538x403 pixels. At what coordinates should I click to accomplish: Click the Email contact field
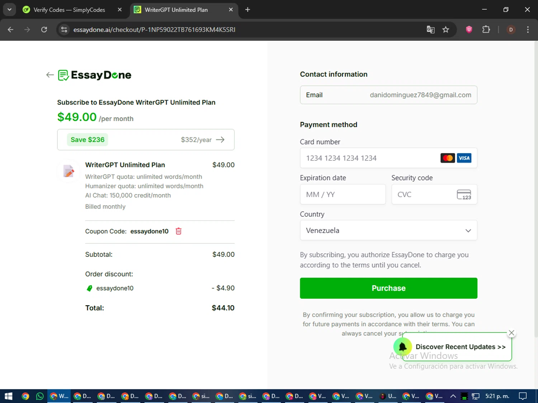pyautogui.click(x=388, y=95)
